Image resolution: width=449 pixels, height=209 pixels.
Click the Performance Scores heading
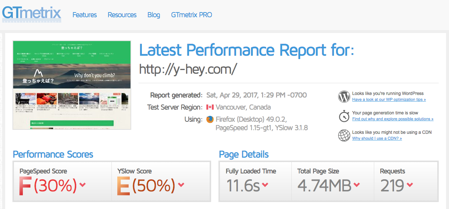pyautogui.click(x=53, y=154)
